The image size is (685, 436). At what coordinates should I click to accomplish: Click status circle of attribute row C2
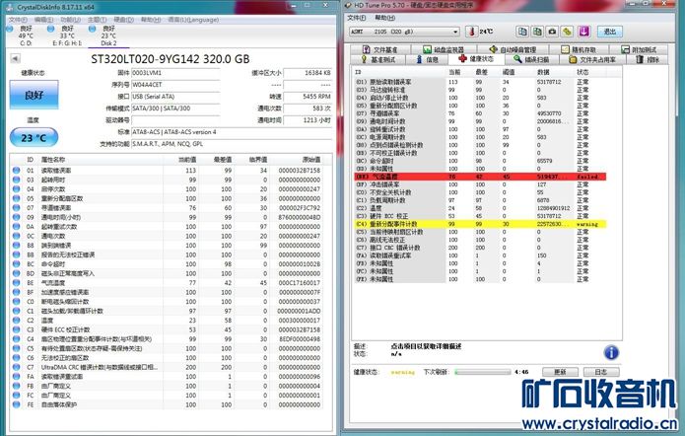tap(16, 321)
